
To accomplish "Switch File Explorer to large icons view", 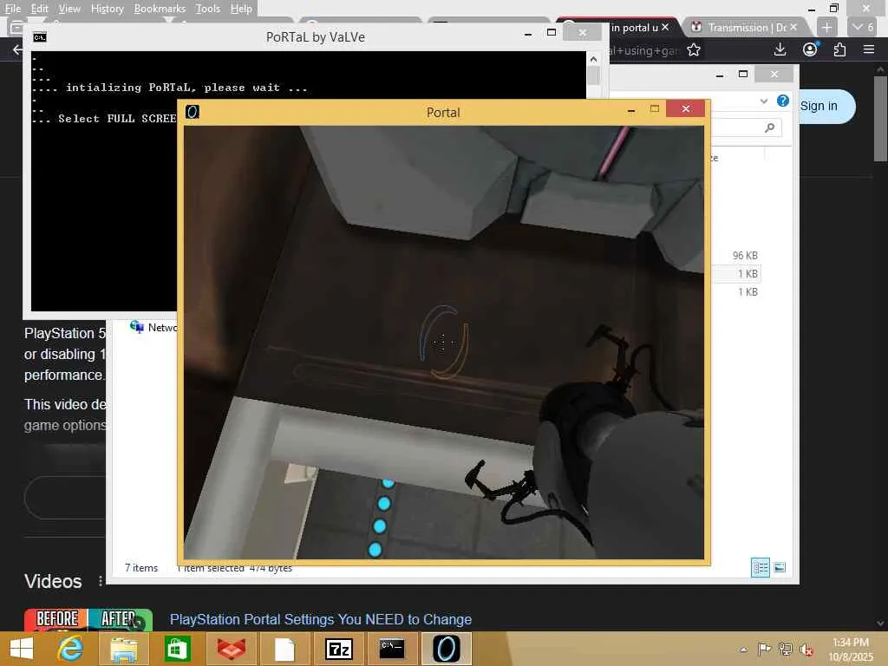I will [x=780, y=567].
